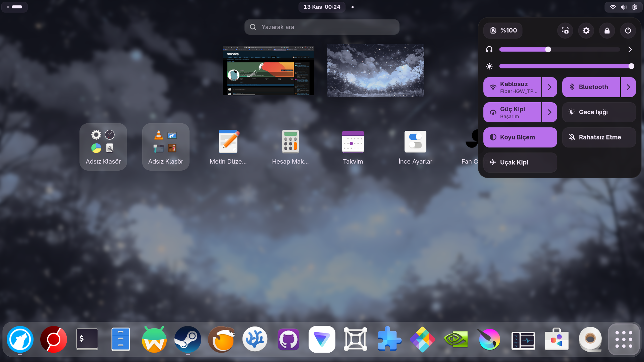
Task: Launch the green Waydroid dock icon
Action: click(x=154, y=339)
